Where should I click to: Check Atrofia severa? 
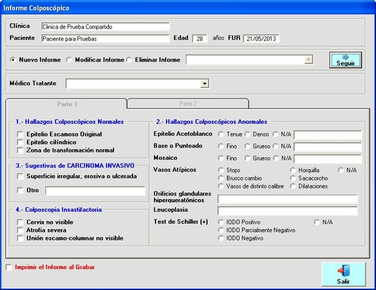pyautogui.click(x=20, y=230)
